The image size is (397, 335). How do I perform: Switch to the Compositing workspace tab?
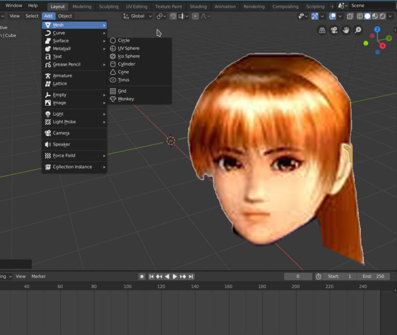[285, 7]
